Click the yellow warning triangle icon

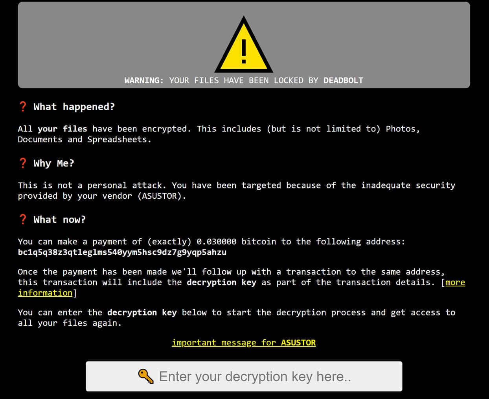tap(244, 45)
